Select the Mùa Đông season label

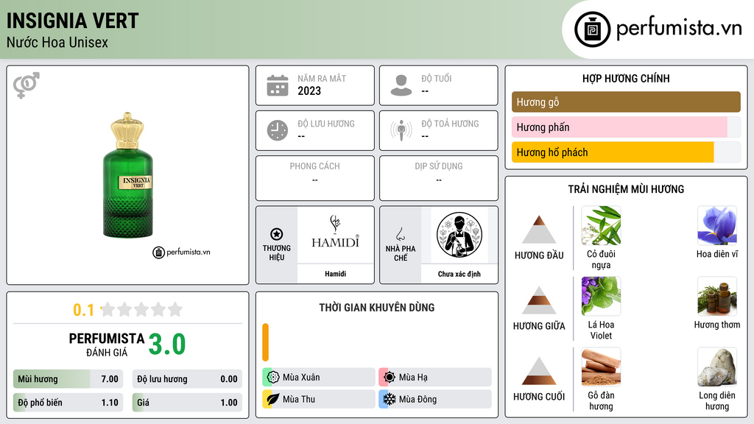tap(418, 399)
